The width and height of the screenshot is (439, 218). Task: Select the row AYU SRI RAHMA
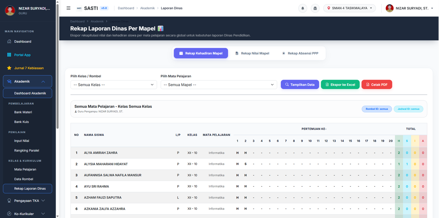(x=249, y=186)
